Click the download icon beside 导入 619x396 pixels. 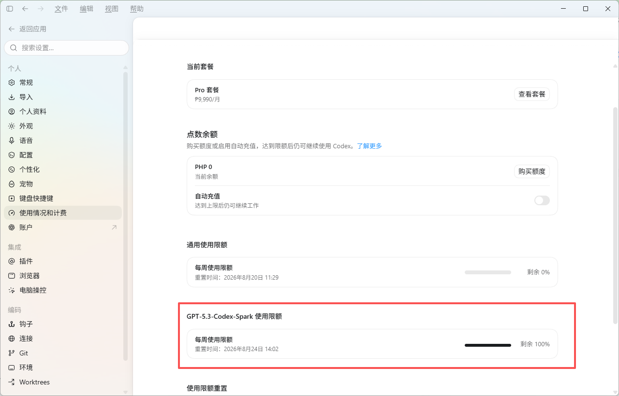pos(12,97)
